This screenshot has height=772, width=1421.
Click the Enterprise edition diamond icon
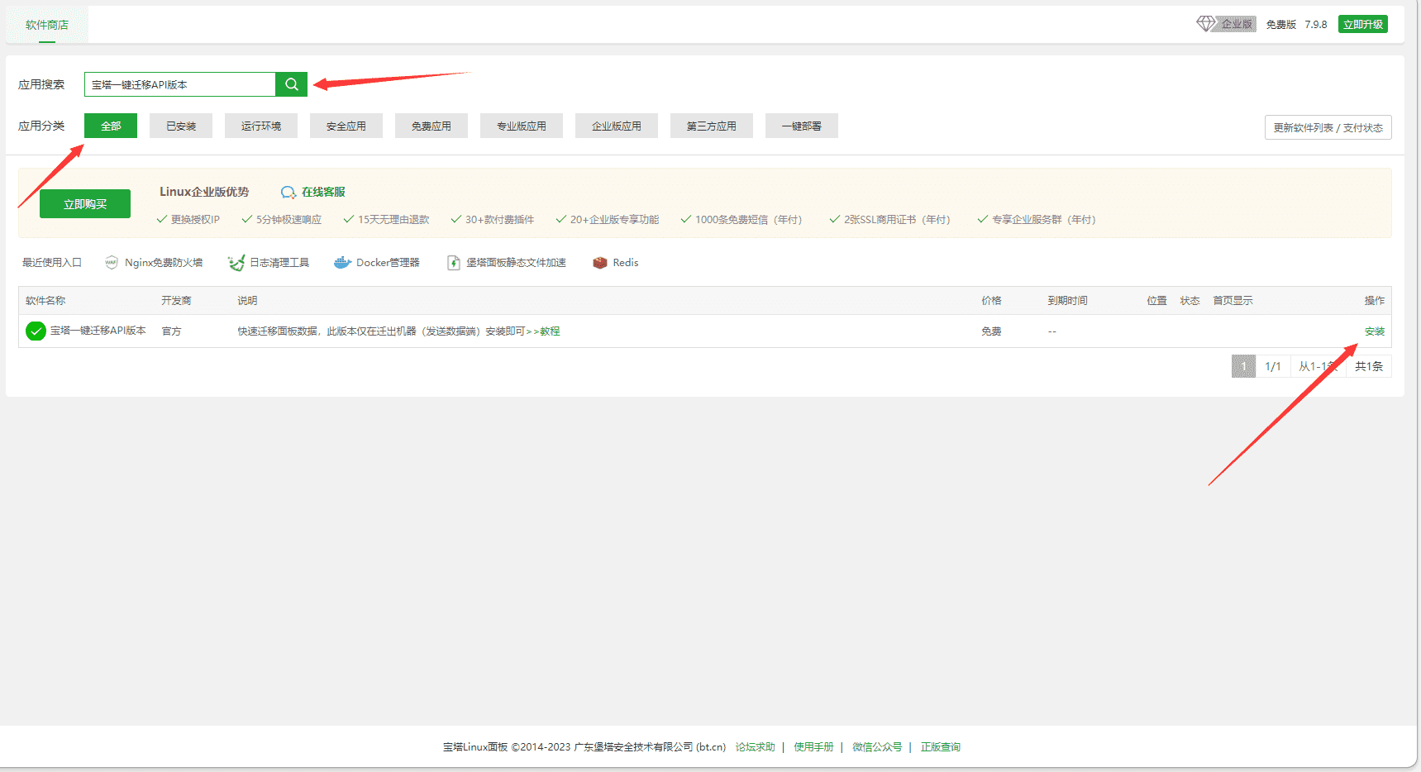[x=1206, y=24]
